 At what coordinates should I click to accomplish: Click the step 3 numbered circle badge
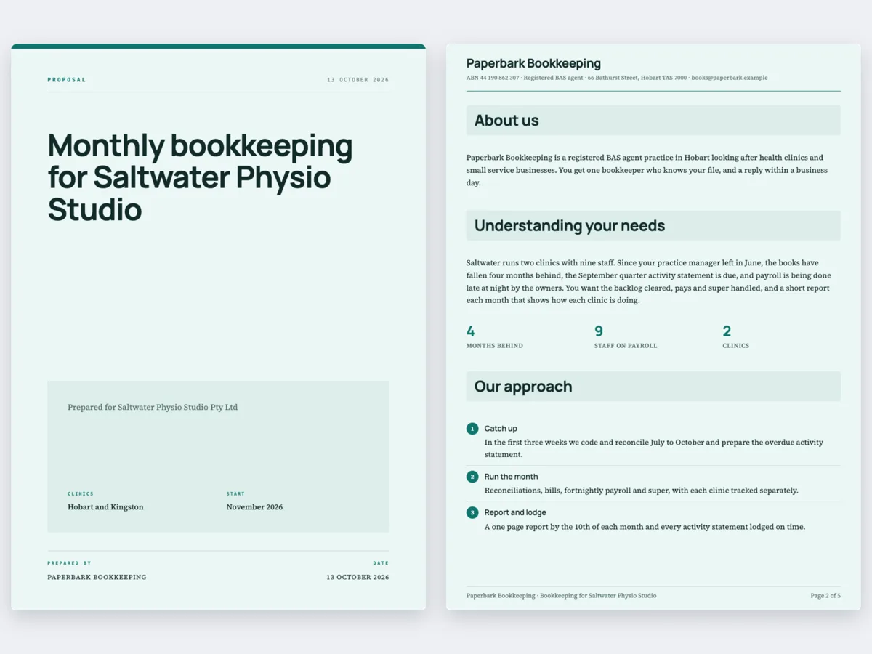472,513
